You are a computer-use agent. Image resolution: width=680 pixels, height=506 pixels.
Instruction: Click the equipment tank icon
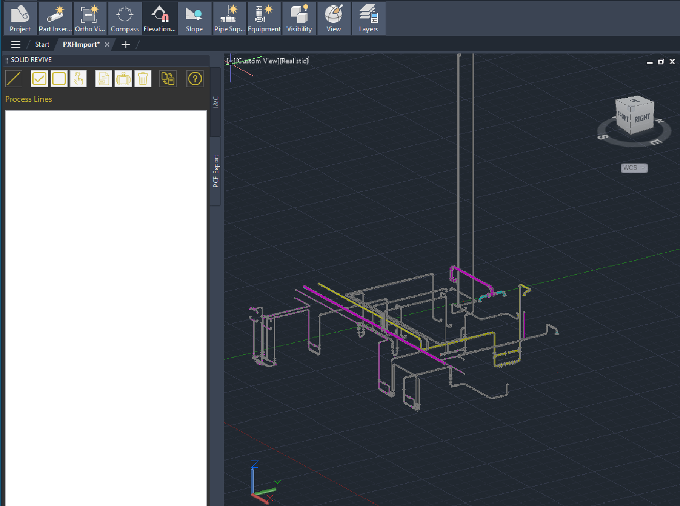pyautogui.click(x=123, y=79)
